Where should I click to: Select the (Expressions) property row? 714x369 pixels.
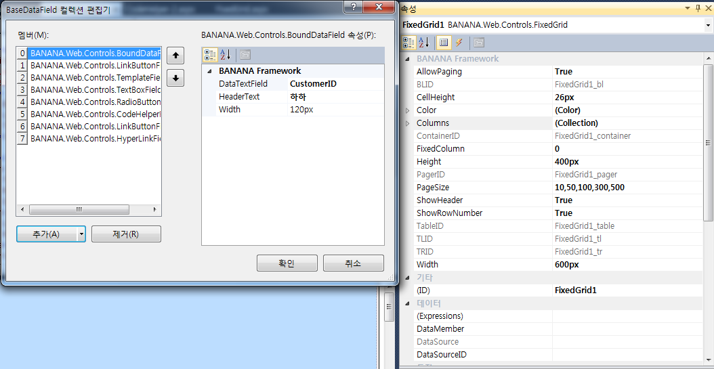point(558,316)
